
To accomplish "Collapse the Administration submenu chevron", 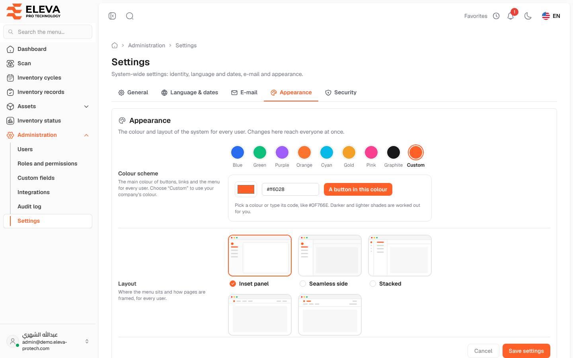I will 86,135.
